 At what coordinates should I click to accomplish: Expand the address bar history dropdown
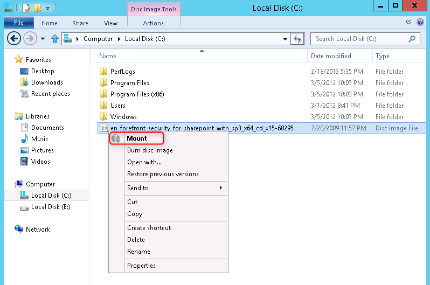click(285, 39)
